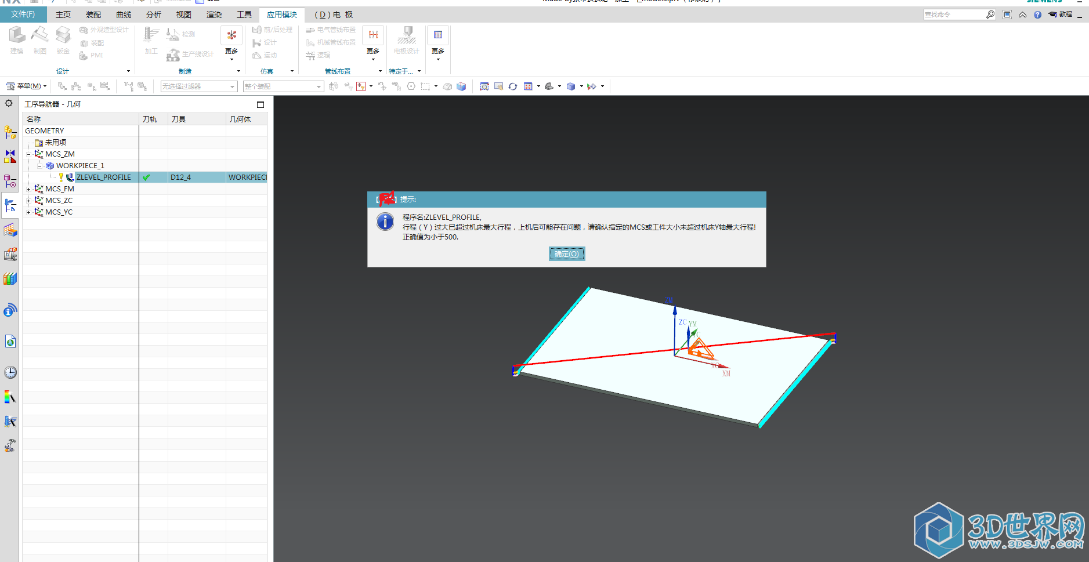
Task: Select the ZLEVEL_PROFILE operation row
Action: pyautogui.click(x=145, y=177)
